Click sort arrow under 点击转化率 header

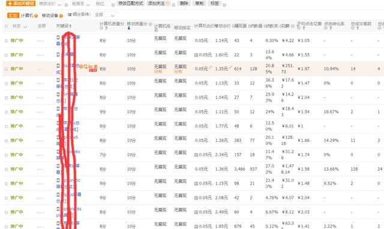[x=331, y=28]
